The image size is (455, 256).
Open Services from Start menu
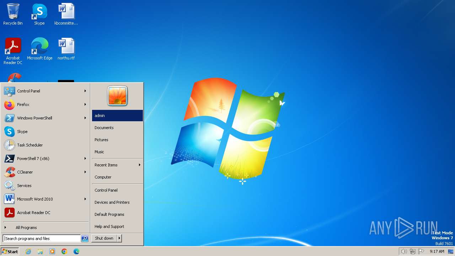tap(45, 186)
